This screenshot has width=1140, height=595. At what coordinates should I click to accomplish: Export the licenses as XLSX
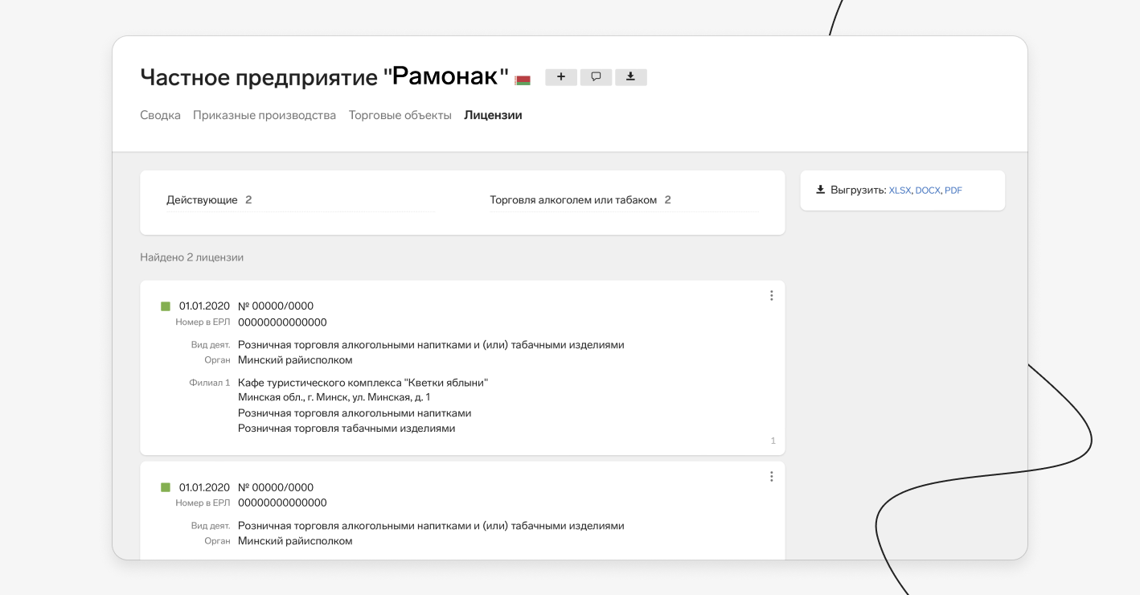click(900, 191)
